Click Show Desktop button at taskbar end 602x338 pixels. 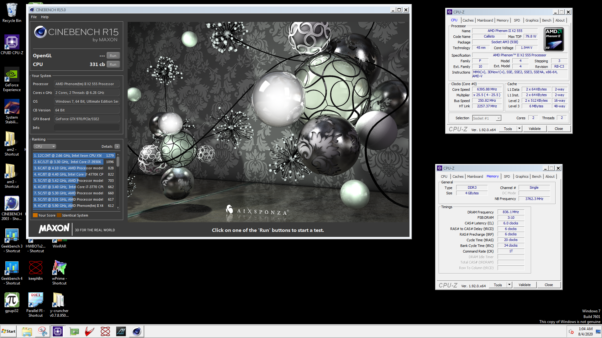coord(599,331)
